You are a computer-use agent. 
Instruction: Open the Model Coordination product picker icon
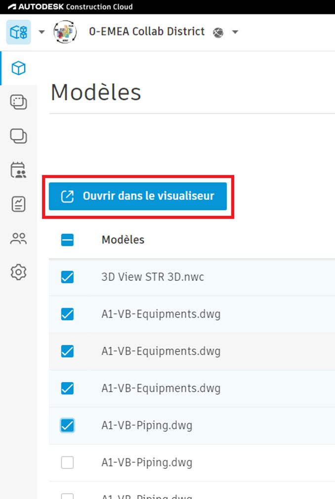(18, 32)
